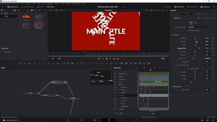Open the Time dropdown in Keyframes panel
The width and height of the screenshot is (217, 122).
154,114
